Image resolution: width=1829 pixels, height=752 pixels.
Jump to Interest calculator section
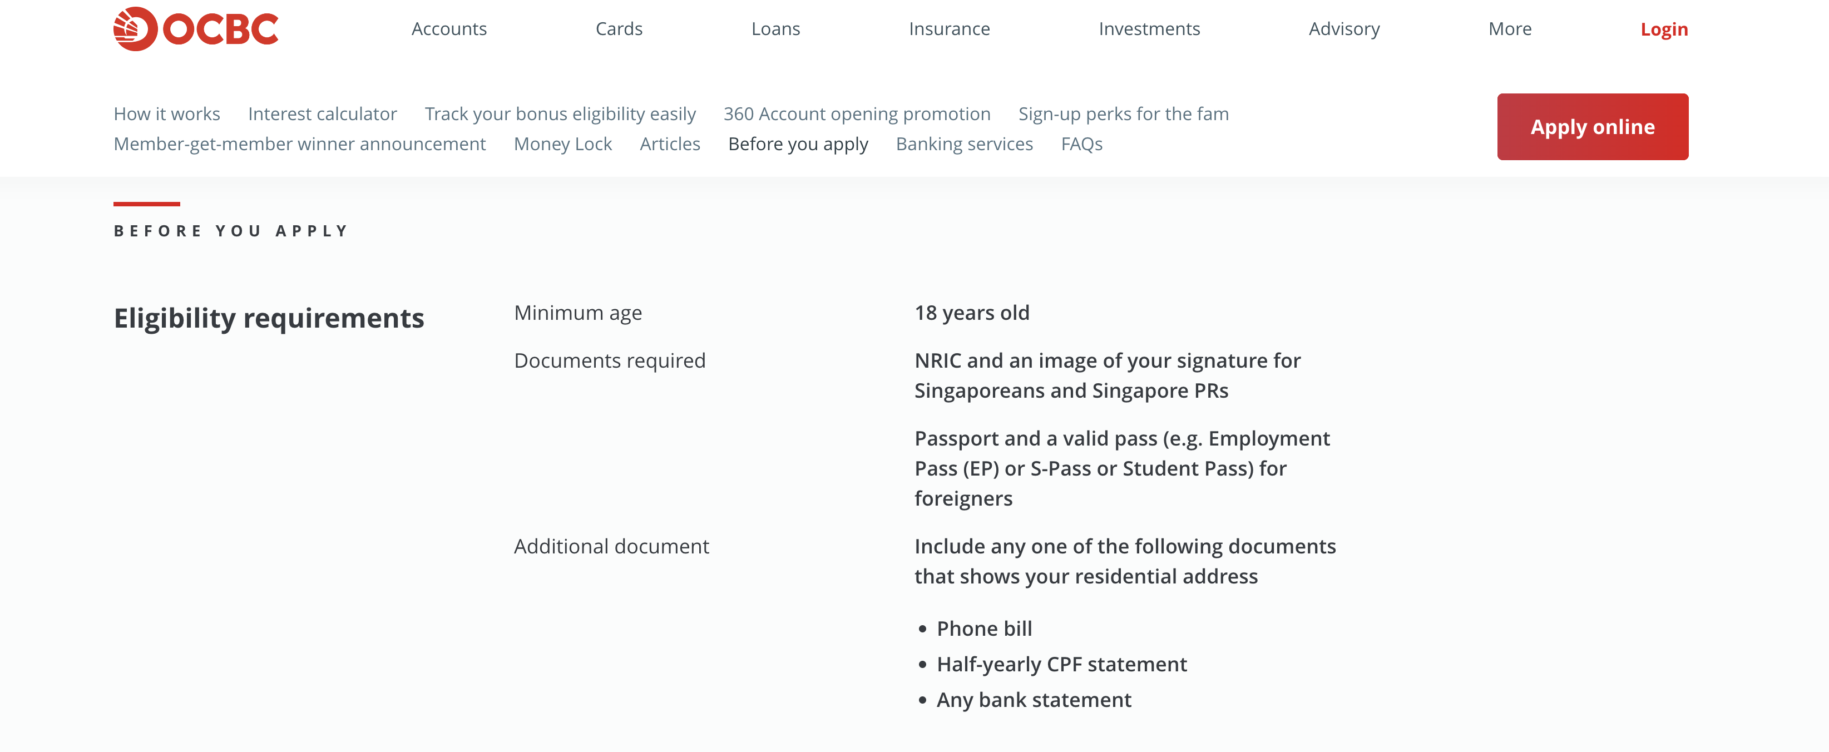[x=322, y=113]
